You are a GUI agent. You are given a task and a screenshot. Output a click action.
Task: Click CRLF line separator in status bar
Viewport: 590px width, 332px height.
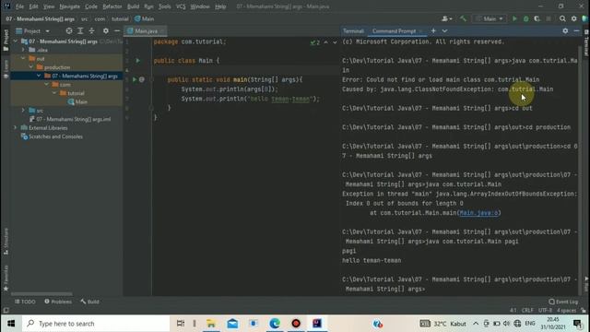click(x=527, y=310)
